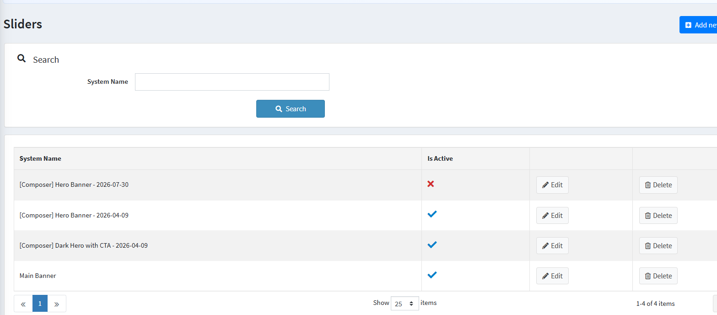Image resolution: width=717 pixels, height=315 pixels.
Task: Click the System Name column header
Action: click(x=40, y=158)
